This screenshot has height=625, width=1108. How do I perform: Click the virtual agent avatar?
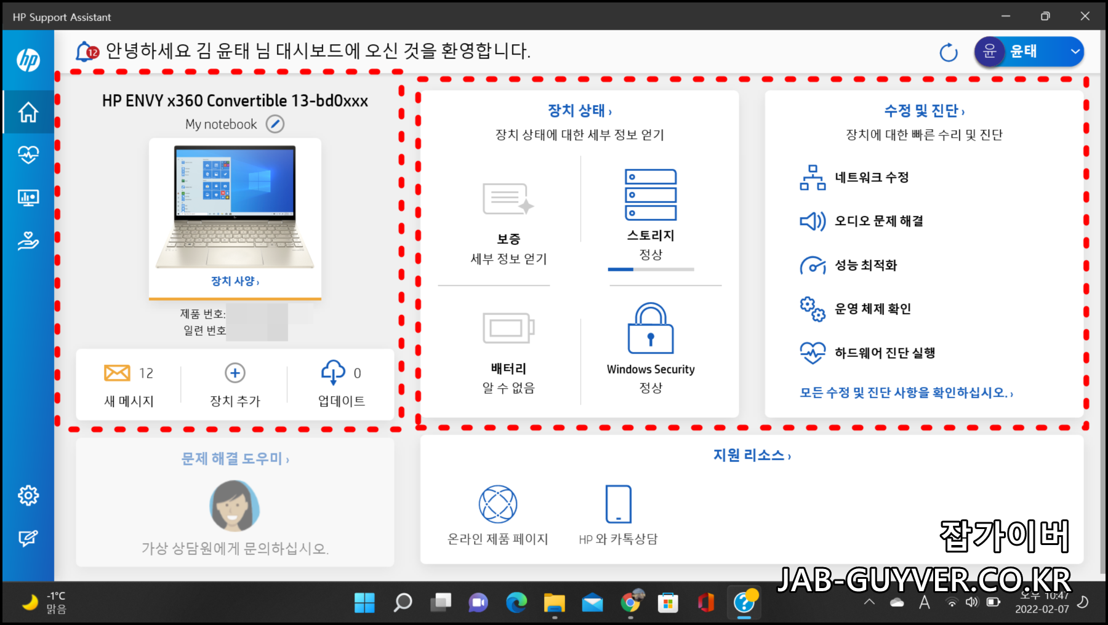(x=235, y=506)
